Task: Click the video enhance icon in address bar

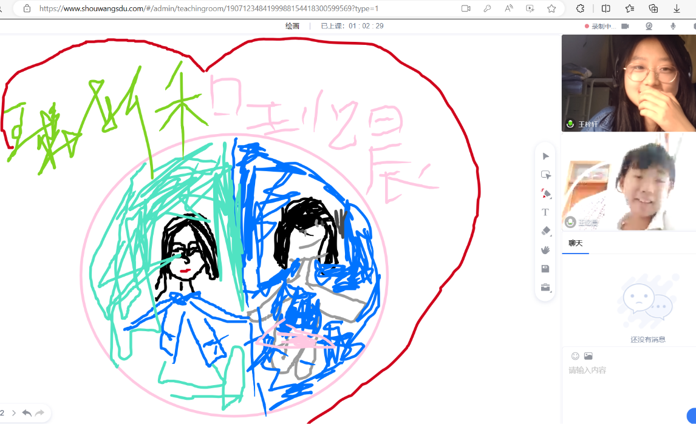Action: (x=530, y=8)
